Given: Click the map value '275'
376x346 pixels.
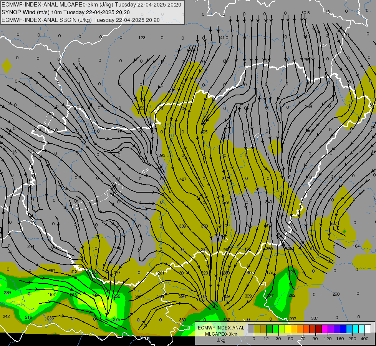Looking at the screenshot, I should [x=116, y=319].
